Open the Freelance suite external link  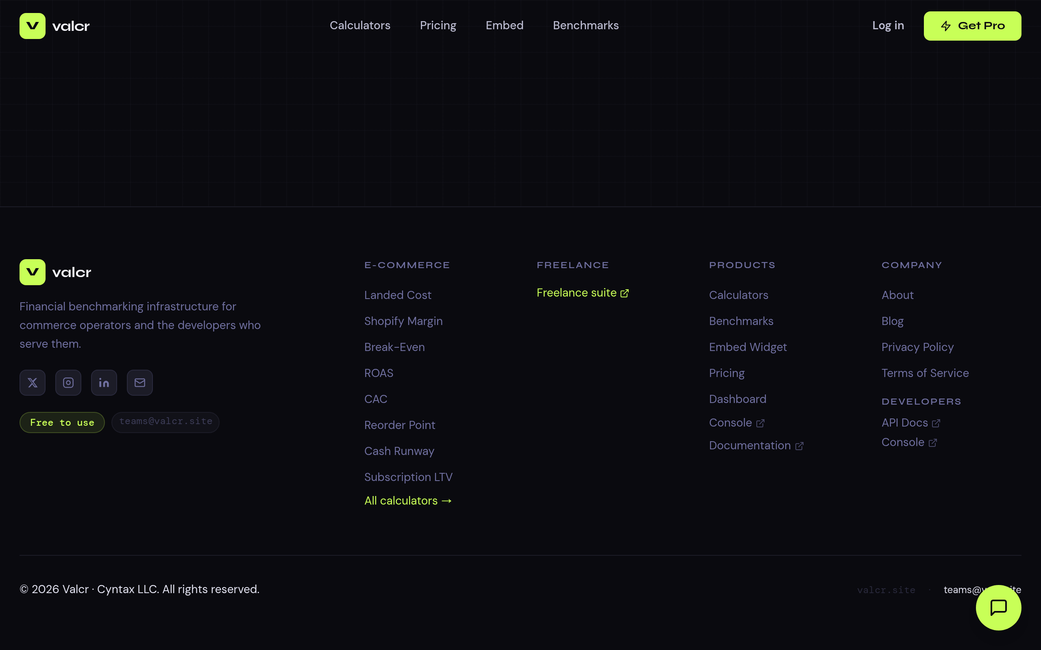click(x=582, y=293)
